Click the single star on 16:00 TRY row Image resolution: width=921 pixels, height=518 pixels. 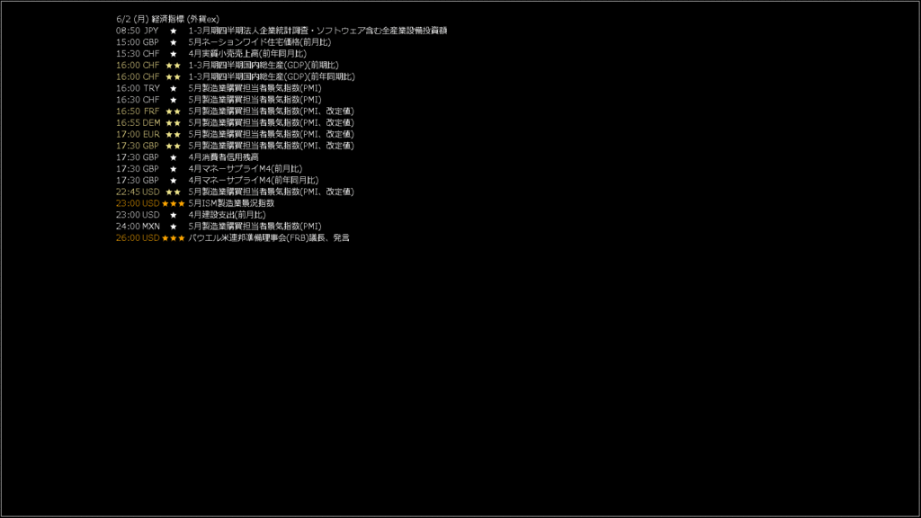pos(174,88)
